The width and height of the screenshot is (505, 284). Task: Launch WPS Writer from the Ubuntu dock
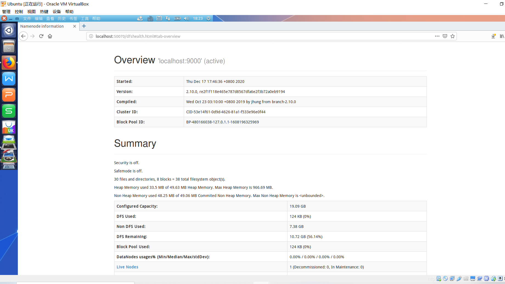coord(9,79)
